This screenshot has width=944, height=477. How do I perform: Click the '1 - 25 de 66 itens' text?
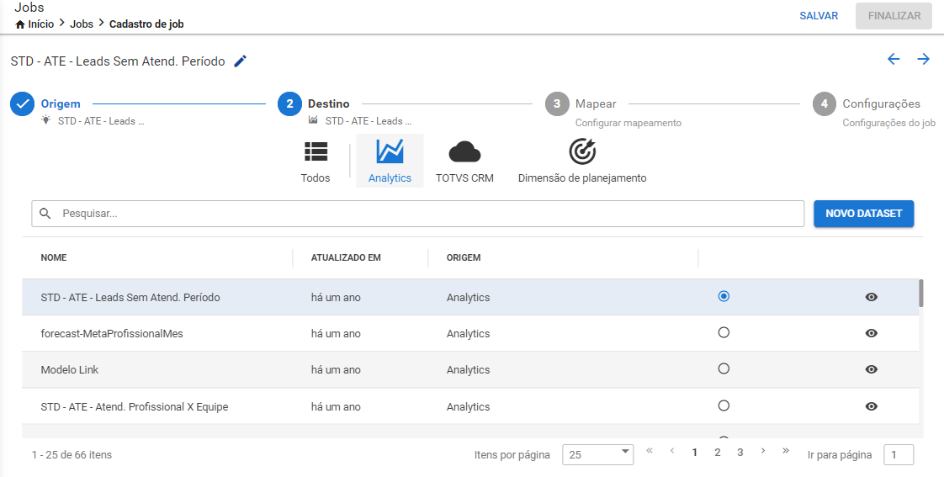pos(72,455)
